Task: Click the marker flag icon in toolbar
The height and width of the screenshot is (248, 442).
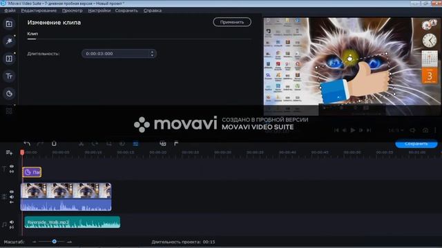Action: point(176,144)
